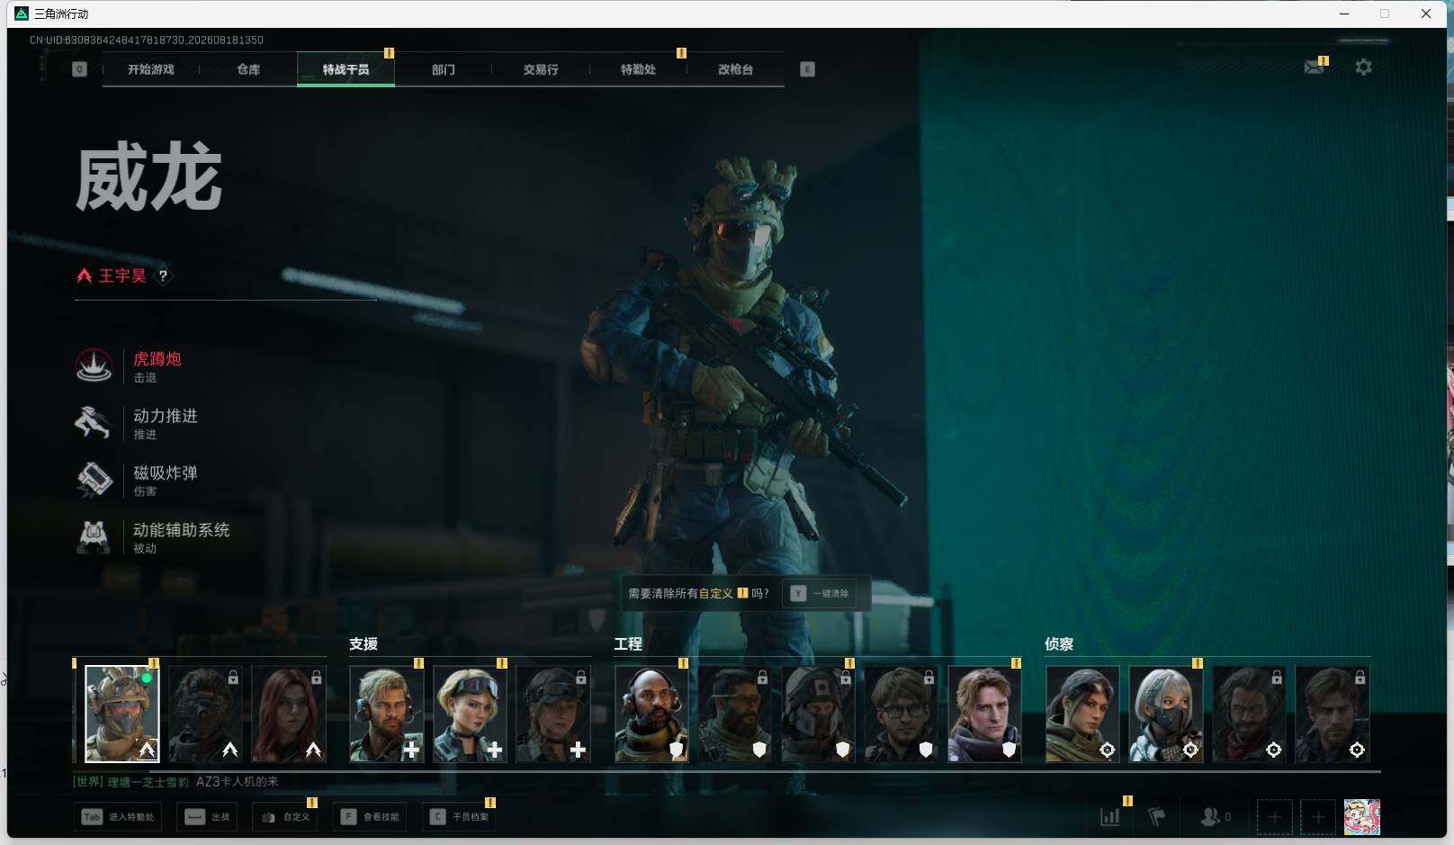Select the helmeted 威龙 operator portrait
Viewport: 1454px width, 845px height.
tap(122, 714)
